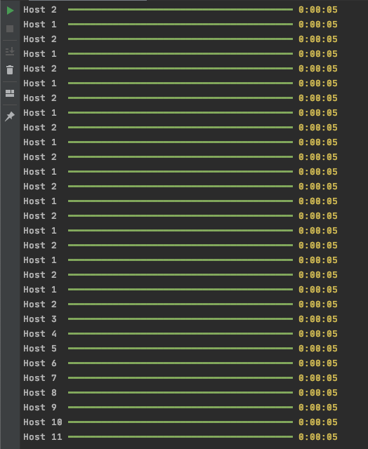Image resolution: width=368 pixels, height=449 pixels.
Task: Click the elapsed time in Host 5 row
Action: pyautogui.click(x=318, y=349)
